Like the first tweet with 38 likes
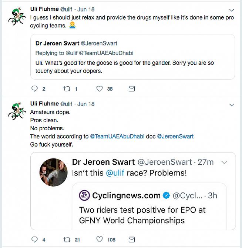Screen dimensions: 242x248 (x=100, y=89)
